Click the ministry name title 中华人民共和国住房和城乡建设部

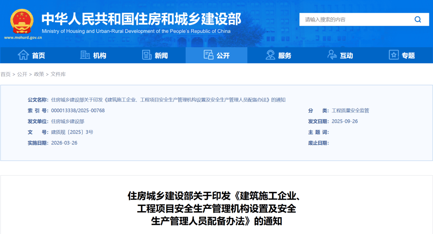tap(141, 19)
